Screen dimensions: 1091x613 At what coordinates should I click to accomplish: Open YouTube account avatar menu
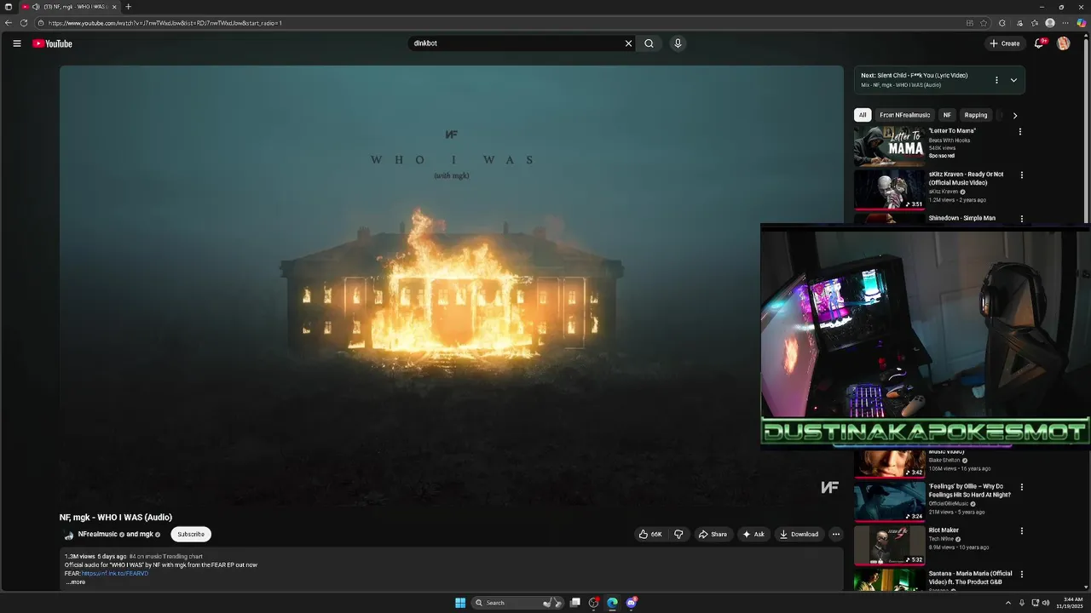point(1063,43)
